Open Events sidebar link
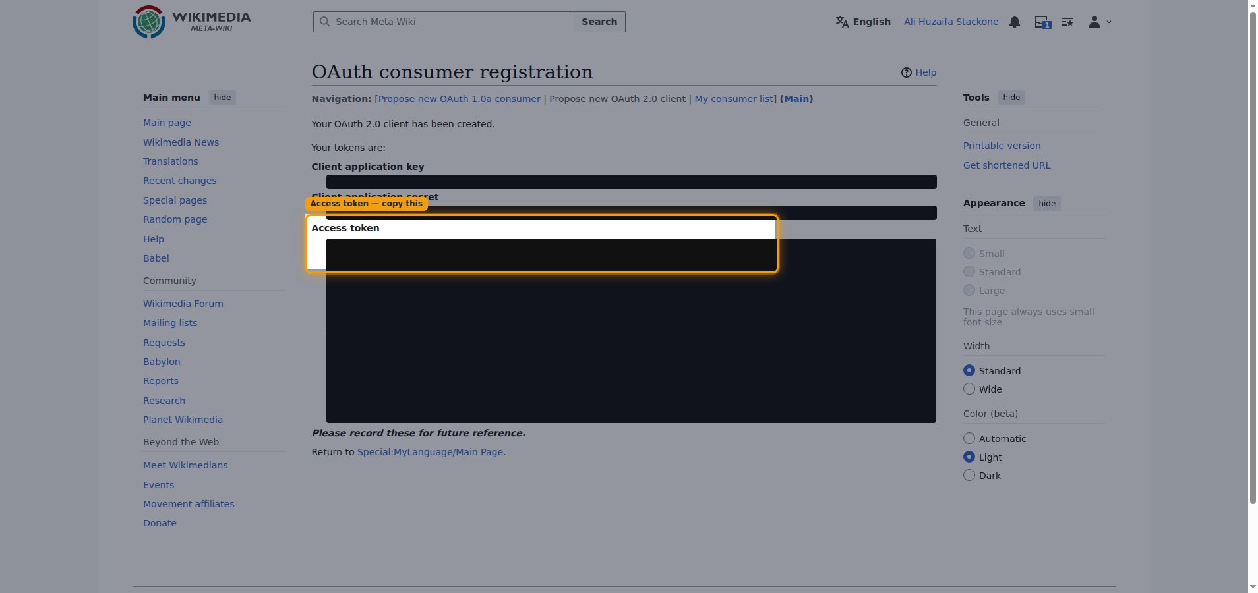 coord(158,485)
